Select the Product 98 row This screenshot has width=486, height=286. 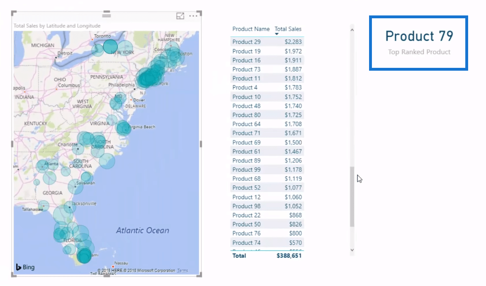pyautogui.click(x=267, y=206)
